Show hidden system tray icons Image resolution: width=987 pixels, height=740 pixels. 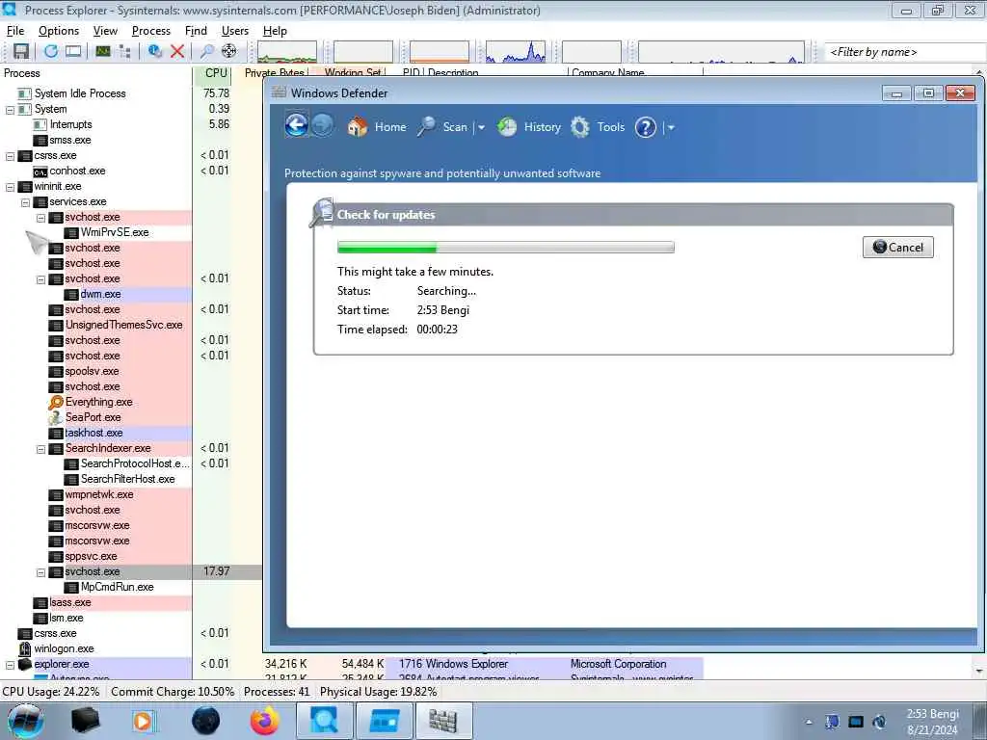pyautogui.click(x=809, y=722)
